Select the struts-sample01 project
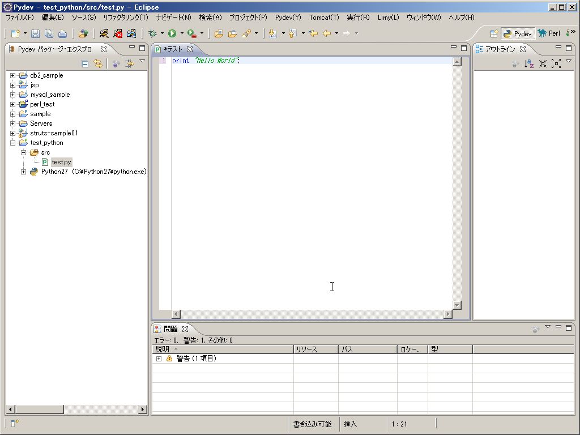This screenshot has height=435, width=580. (54, 133)
